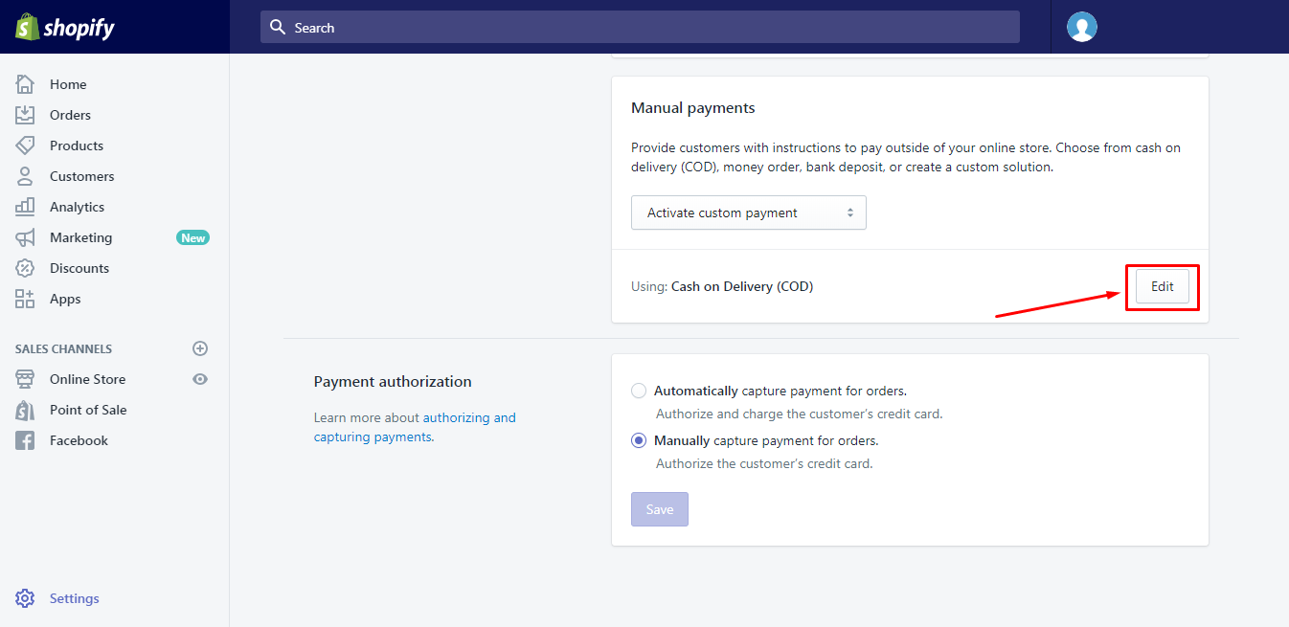
Task: Select the Point of Sale channel icon
Action: click(x=27, y=409)
